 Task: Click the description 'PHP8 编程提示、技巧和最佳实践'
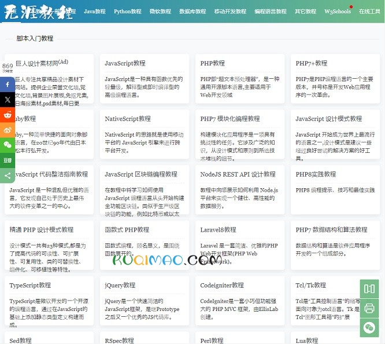[335, 190]
